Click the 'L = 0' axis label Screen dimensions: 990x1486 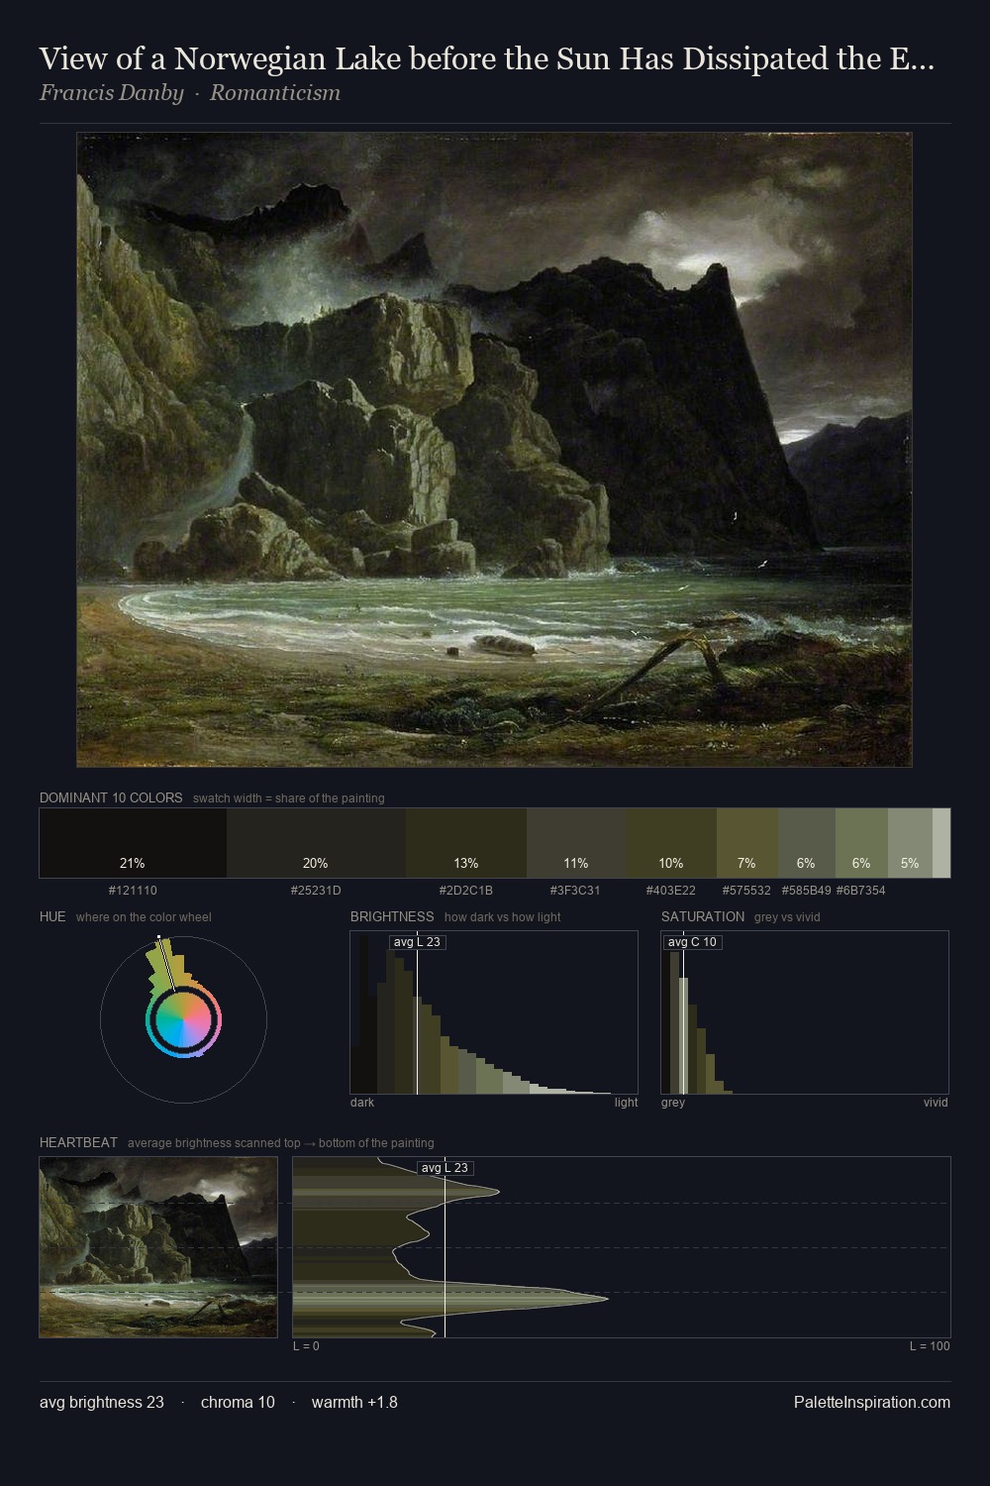pos(306,1346)
